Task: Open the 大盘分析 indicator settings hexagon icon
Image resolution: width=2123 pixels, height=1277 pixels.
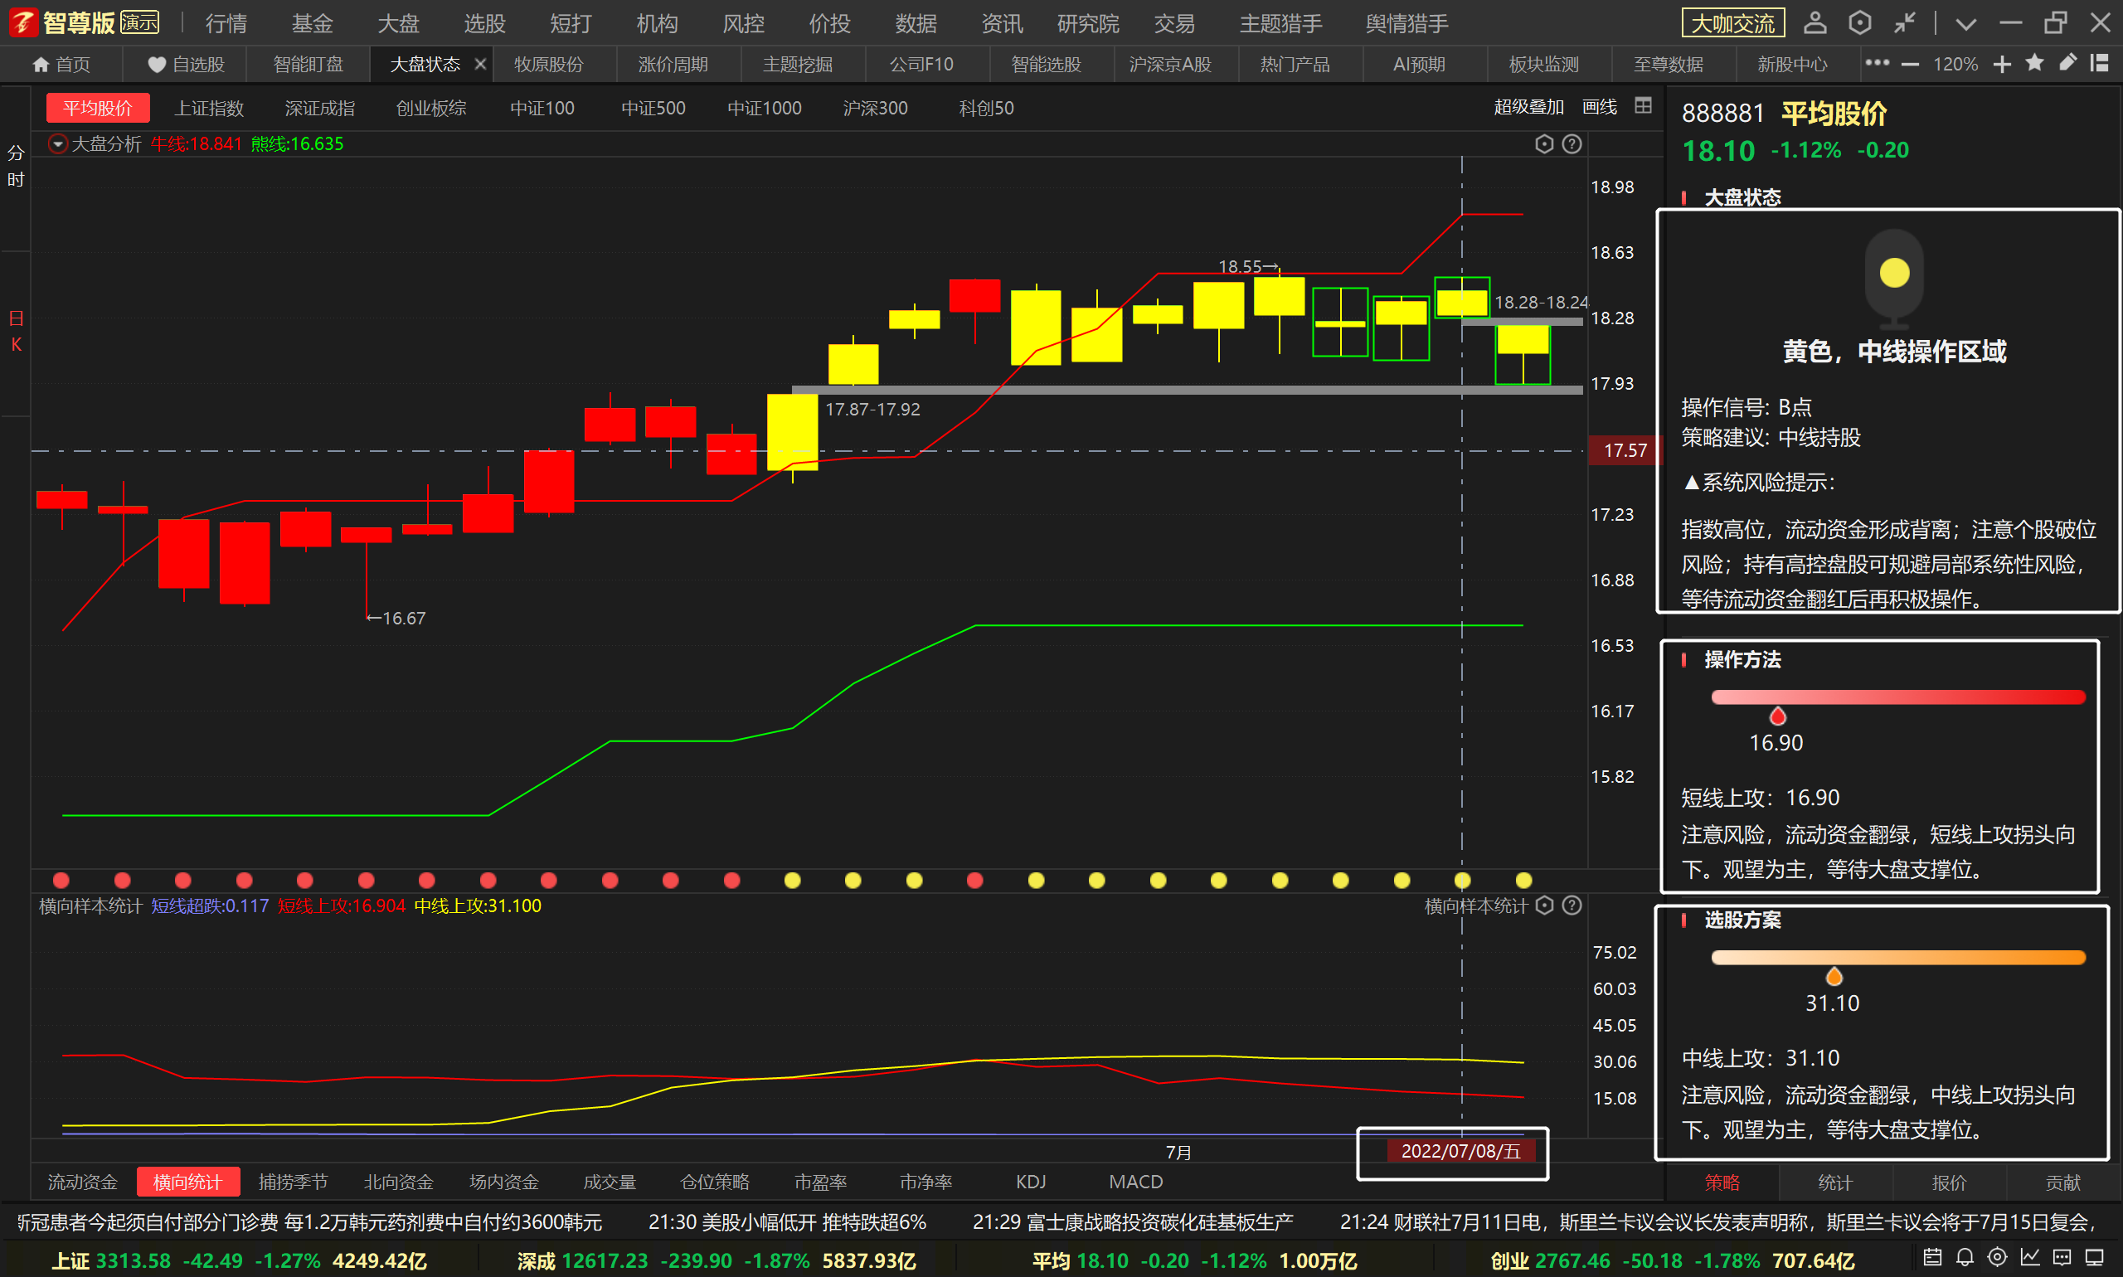Action: 1544,143
